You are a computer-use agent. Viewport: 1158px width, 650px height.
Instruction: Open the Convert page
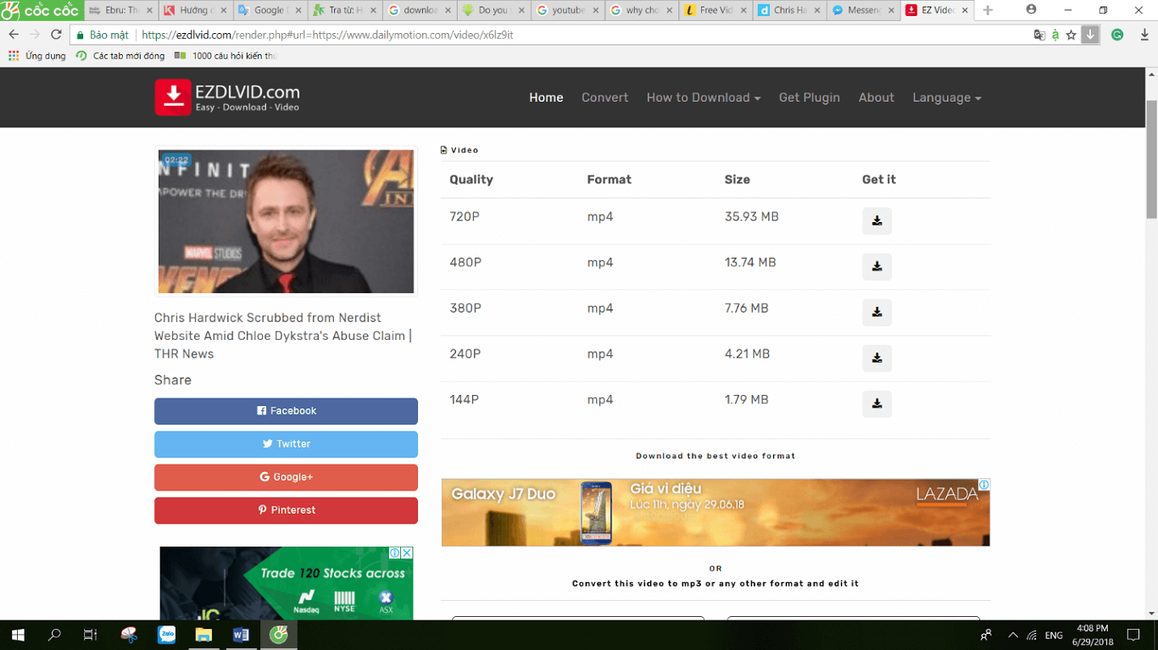point(604,97)
